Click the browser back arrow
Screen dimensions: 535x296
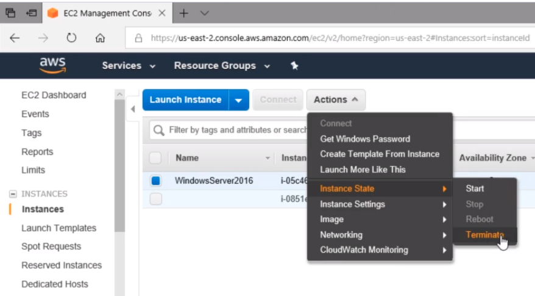15,38
